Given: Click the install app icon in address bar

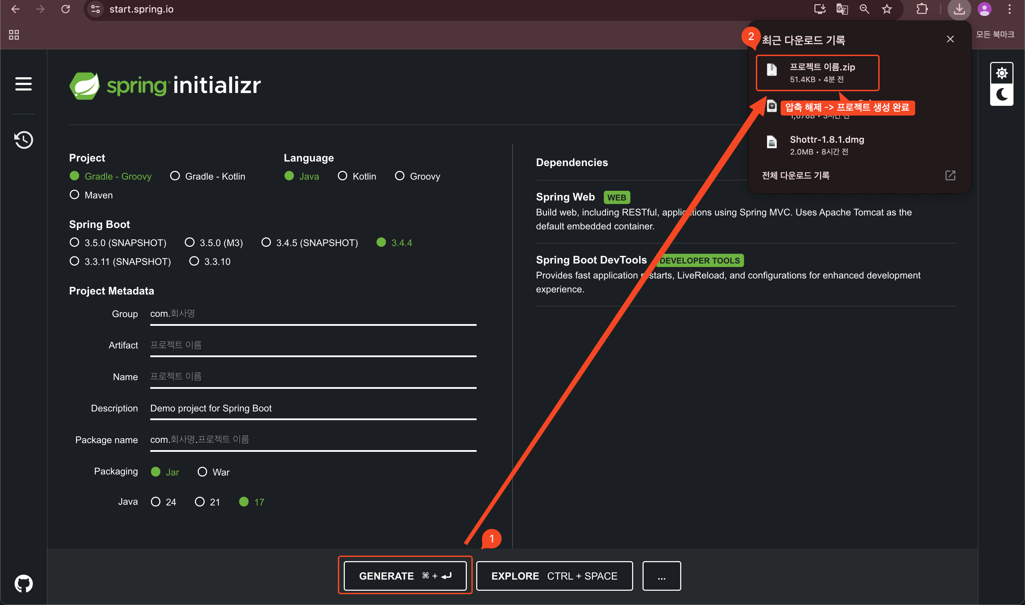Looking at the screenshot, I should 820,9.
